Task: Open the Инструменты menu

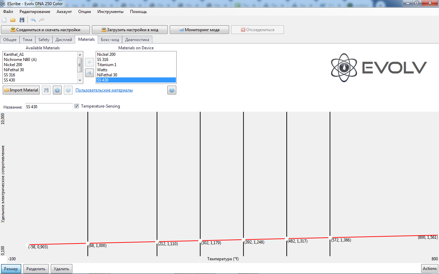Action: tap(110, 11)
